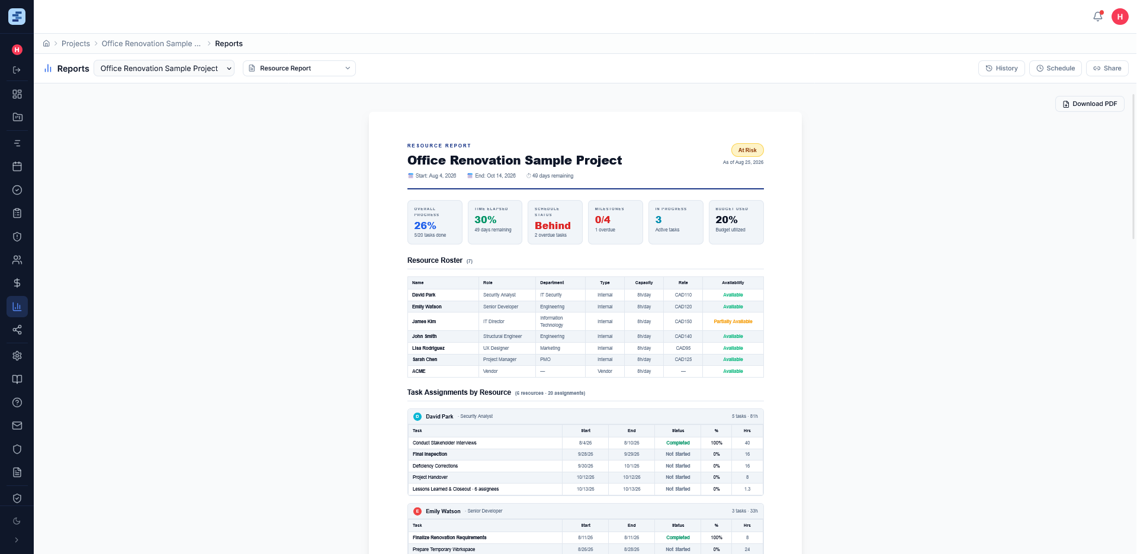Select the active bar chart reports icon in sidebar
This screenshot has height=554, width=1137.
click(17, 307)
